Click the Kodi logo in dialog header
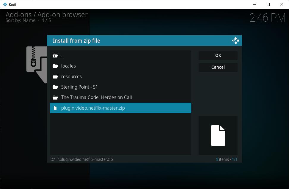 tap(235, 41)
